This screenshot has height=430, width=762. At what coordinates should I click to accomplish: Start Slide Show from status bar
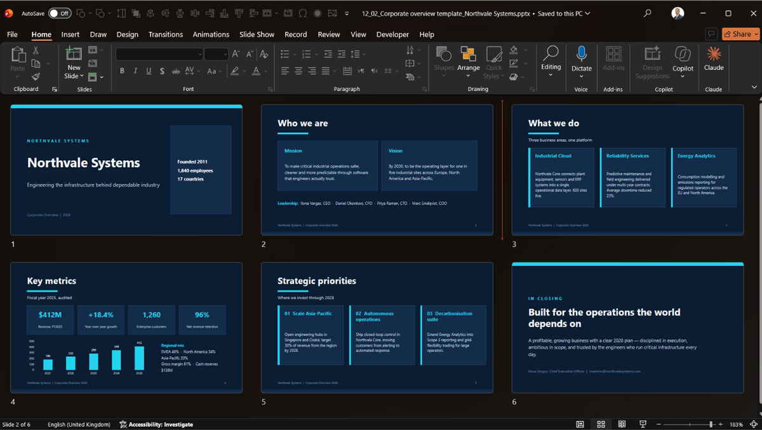coord(643,424)
